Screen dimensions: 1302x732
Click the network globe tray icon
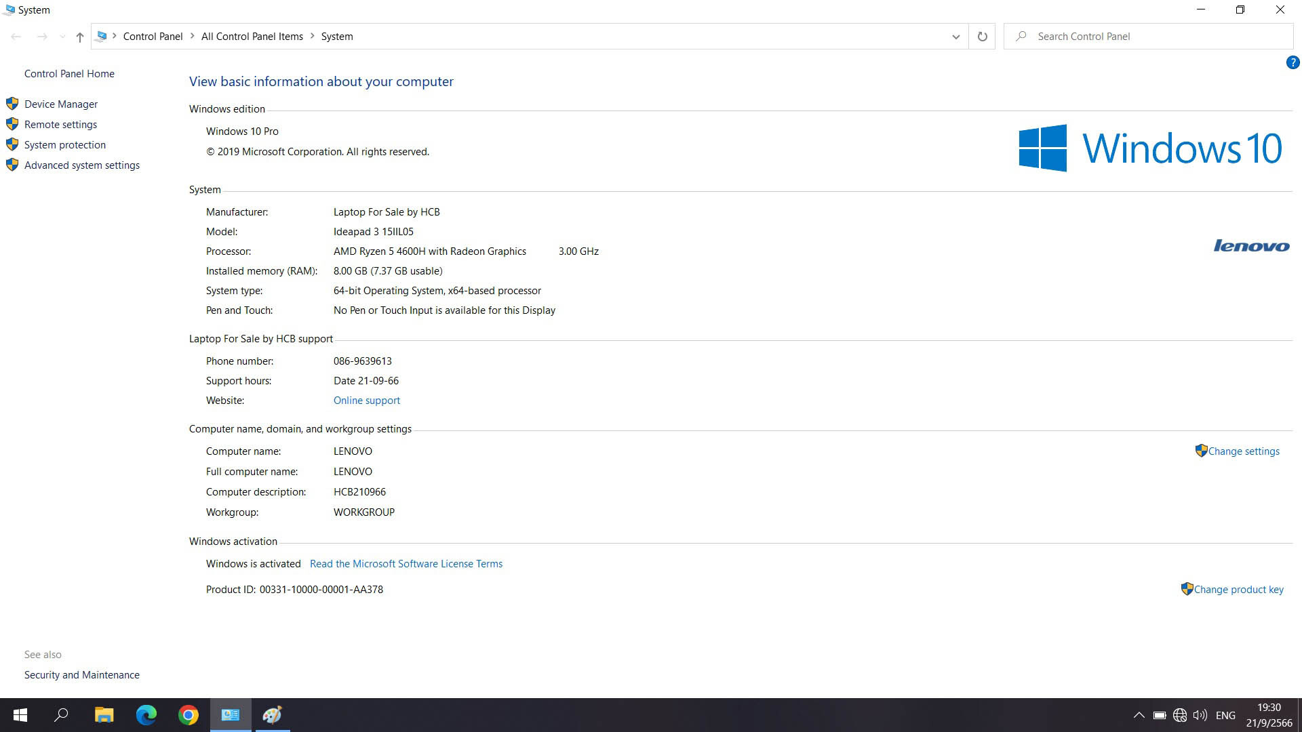1180,716
